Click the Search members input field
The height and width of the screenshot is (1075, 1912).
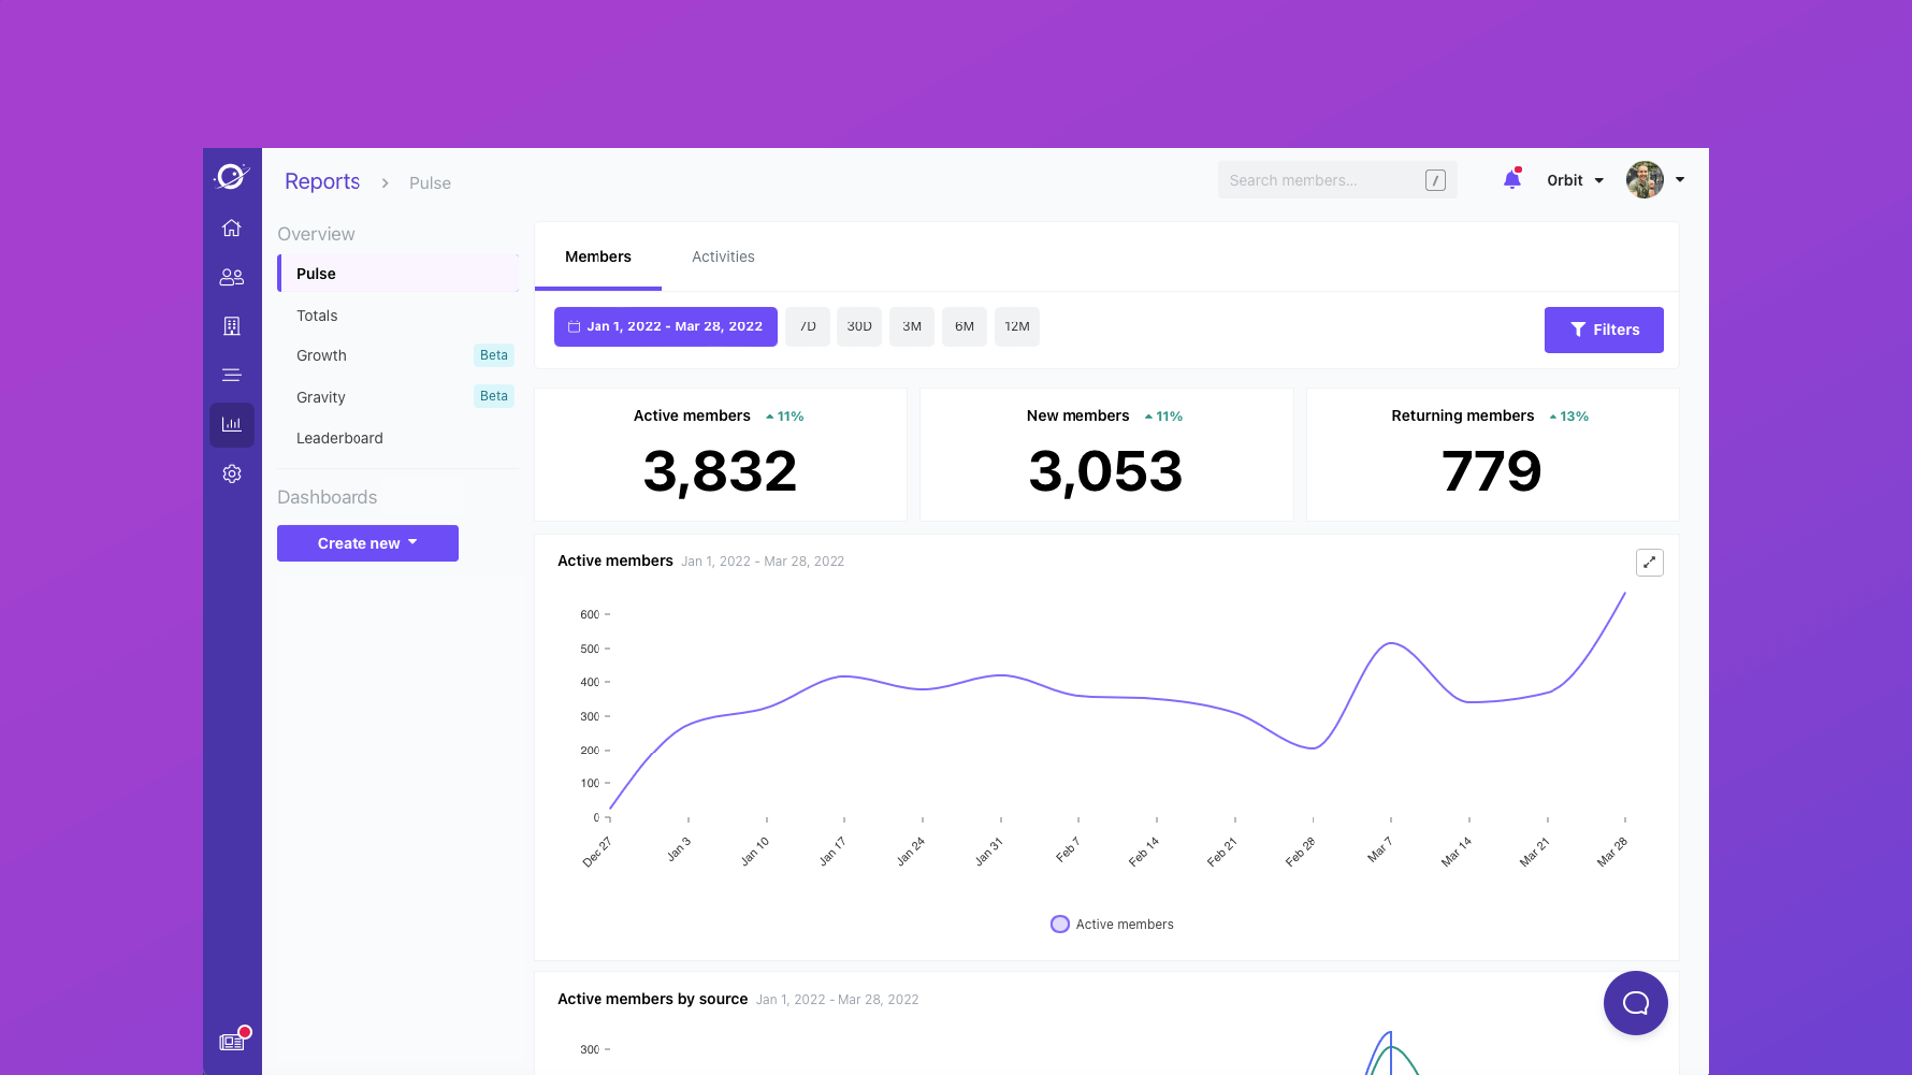[x=1319, y=180]
